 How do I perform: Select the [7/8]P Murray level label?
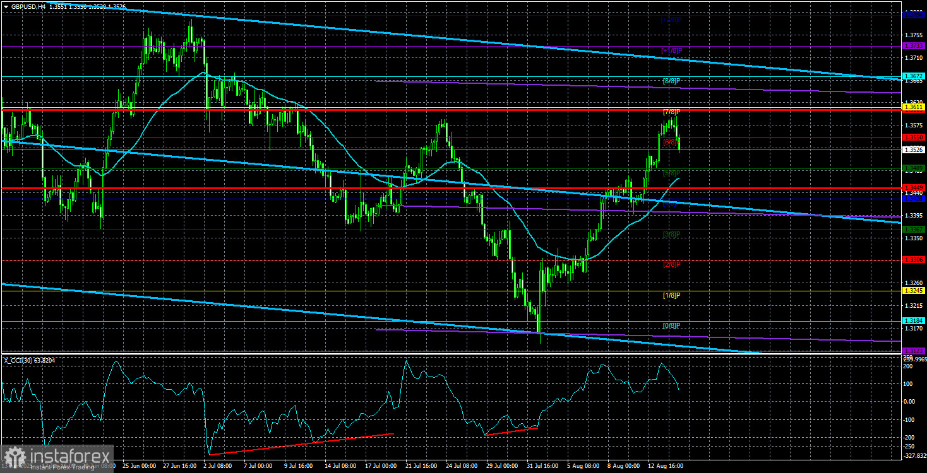pyautogui.click(x=671, y=112)
